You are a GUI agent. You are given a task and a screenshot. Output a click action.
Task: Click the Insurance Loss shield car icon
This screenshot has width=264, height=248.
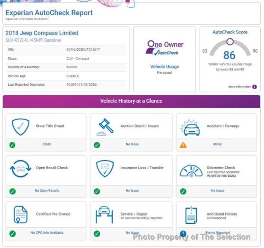[x=105, y=168]
